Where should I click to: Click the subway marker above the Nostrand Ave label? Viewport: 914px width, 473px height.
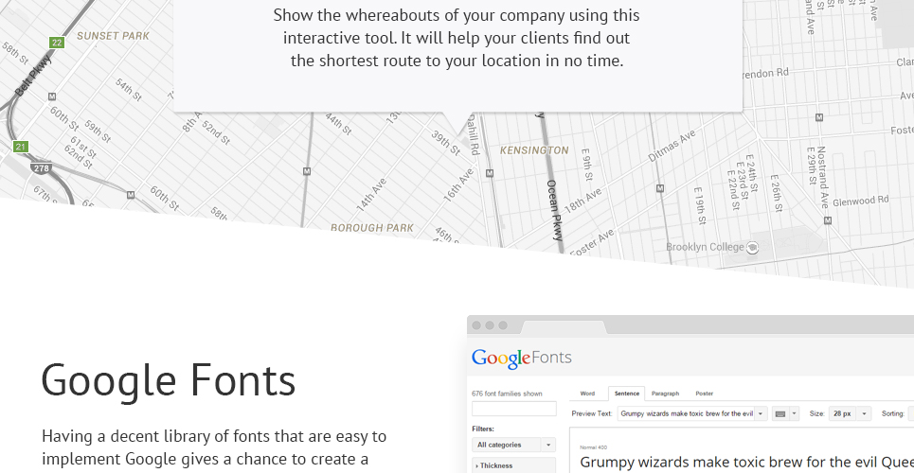click(x=819, y=117)
